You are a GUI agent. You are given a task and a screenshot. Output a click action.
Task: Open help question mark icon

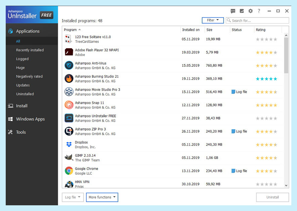coord(259,11)
